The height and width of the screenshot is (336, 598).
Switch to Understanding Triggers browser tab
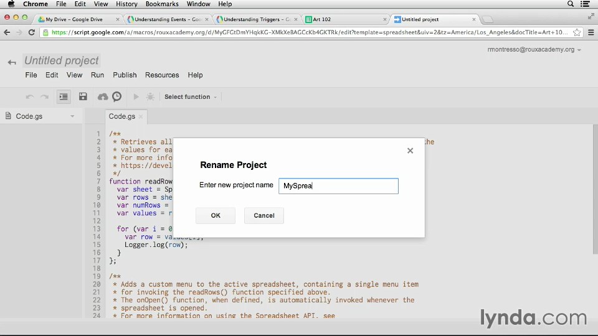[257, 19]
